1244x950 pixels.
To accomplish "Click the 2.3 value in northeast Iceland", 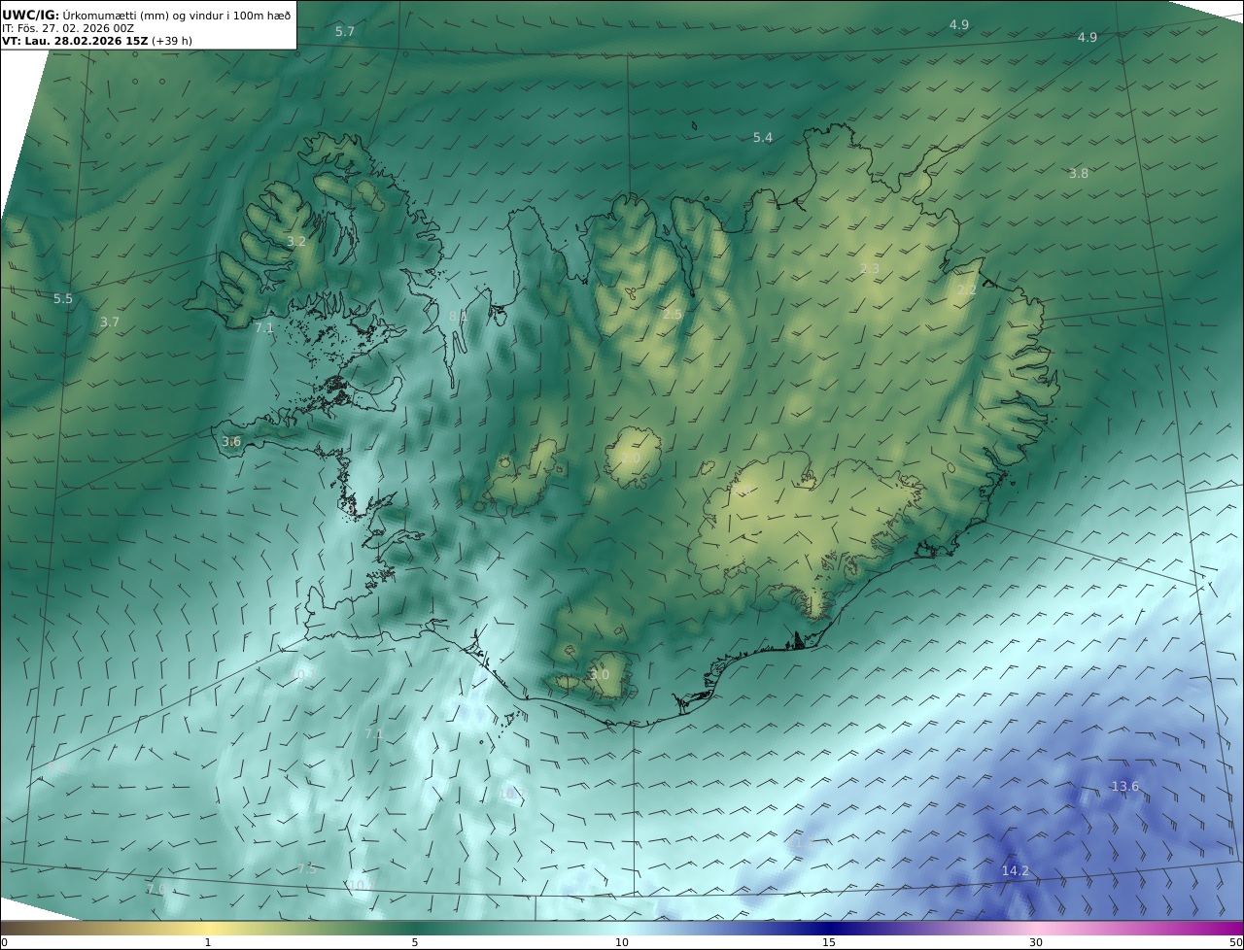I will point(870,269).
